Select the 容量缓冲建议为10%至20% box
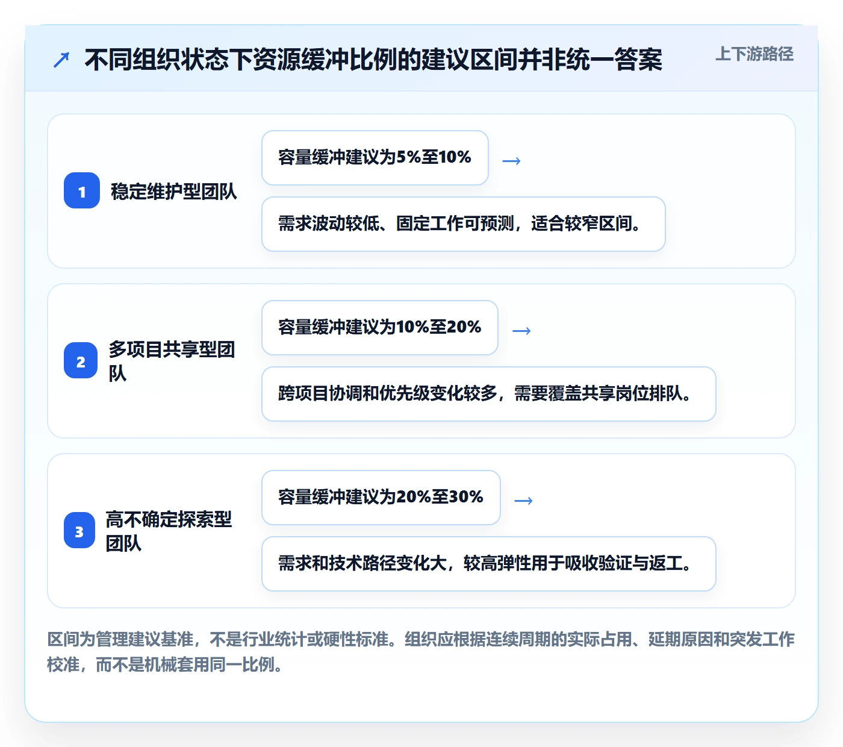 pyautogui.click(x=380, y=328)
